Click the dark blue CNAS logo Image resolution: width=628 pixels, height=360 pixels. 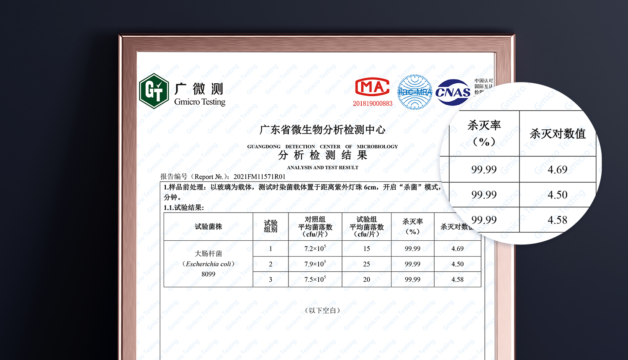[453, 92]
